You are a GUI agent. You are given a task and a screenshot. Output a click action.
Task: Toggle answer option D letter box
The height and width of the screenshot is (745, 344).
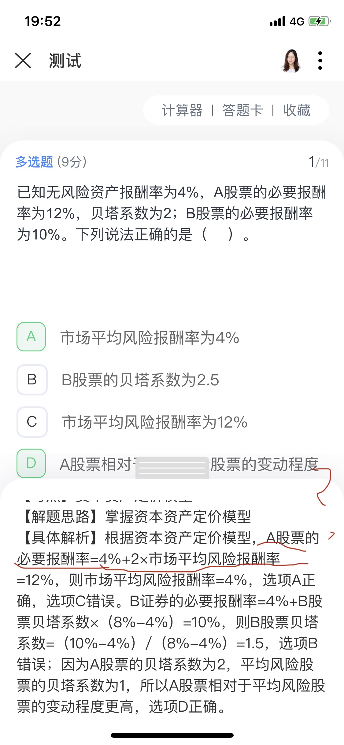click(x=31, y=463)
